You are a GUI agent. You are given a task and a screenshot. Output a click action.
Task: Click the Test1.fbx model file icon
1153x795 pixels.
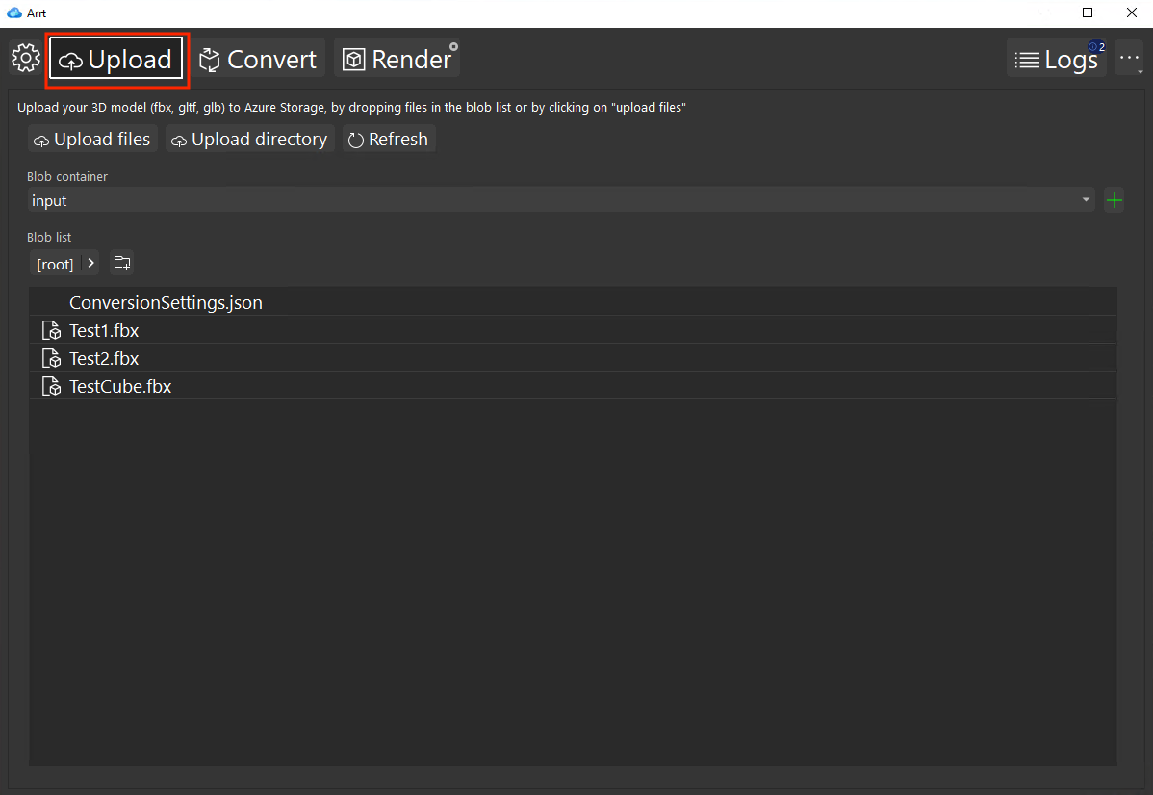click(x=51, y=330)
